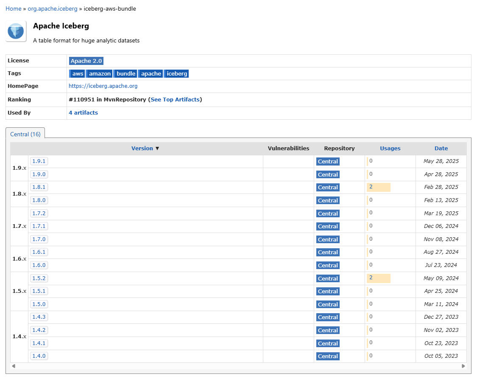
Task: Sort by Date column header
Action: (441, 148)
